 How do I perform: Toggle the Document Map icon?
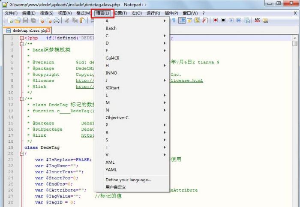[x=197, y=20]
